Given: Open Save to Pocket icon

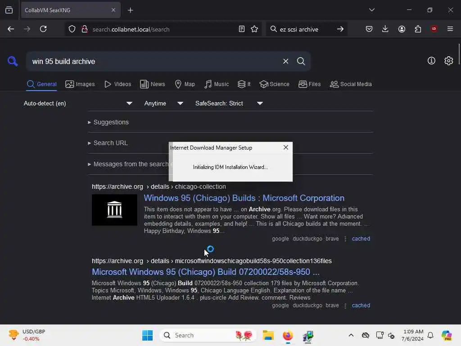Looking at the screenshot, I should [x=369, y=29].
